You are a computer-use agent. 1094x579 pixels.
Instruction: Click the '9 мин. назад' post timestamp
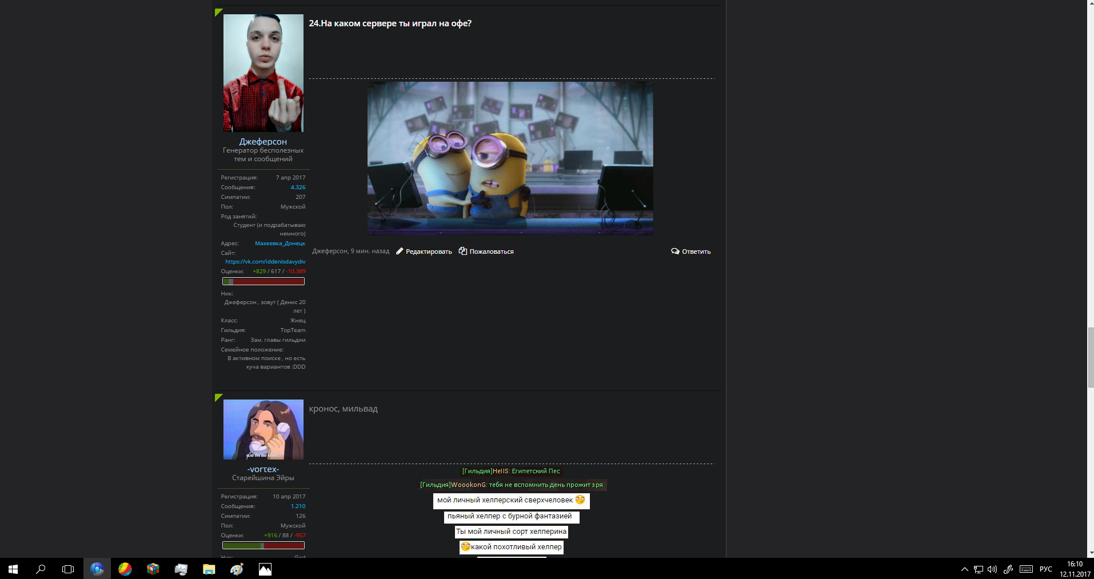[370, 251]
